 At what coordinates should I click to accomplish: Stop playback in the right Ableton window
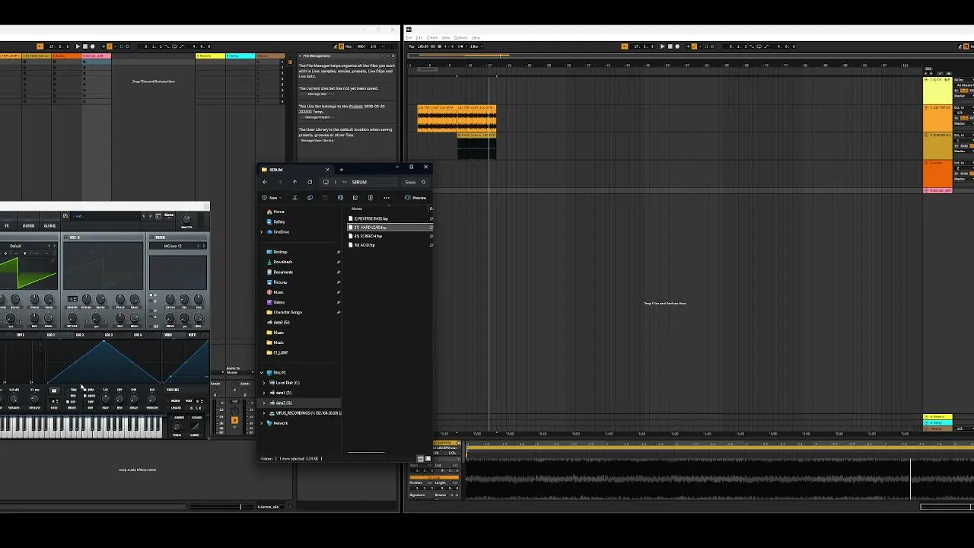[670, 46]
